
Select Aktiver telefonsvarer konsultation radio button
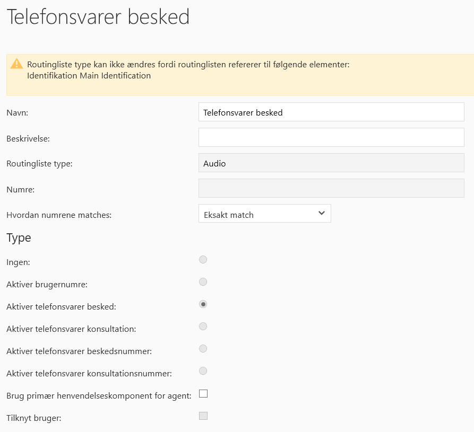[x=203, y=327]
